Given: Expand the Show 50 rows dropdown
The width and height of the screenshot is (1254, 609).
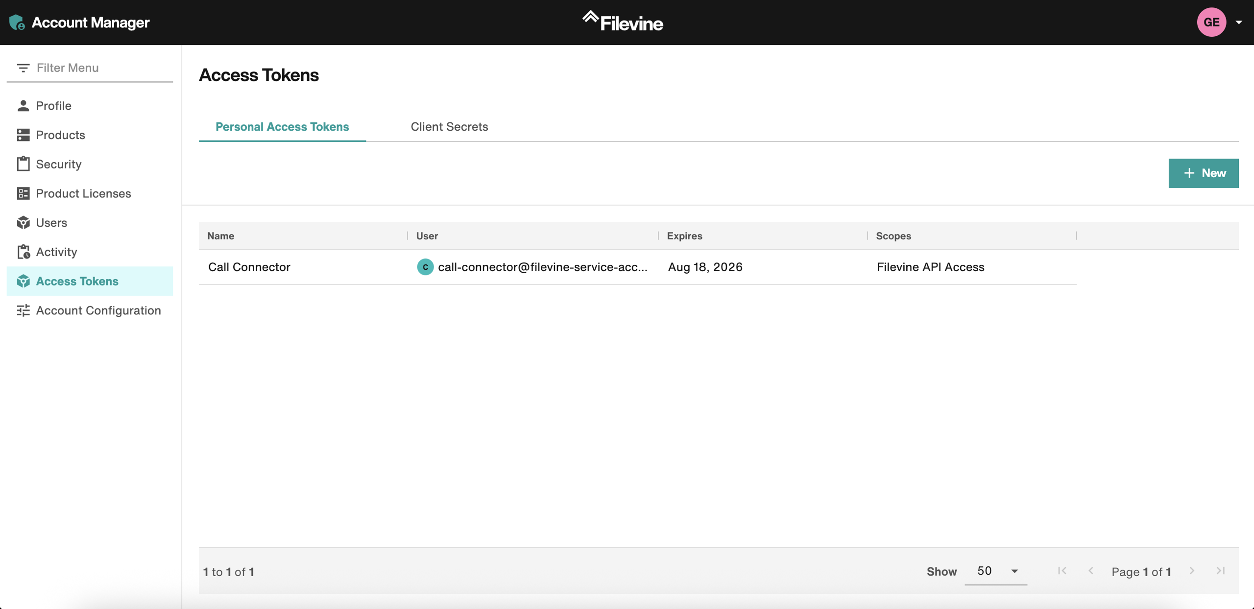Looking at the screenshot, I should [996, 571].
